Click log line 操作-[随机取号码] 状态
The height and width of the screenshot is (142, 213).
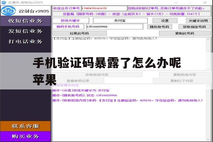[85, 95]
